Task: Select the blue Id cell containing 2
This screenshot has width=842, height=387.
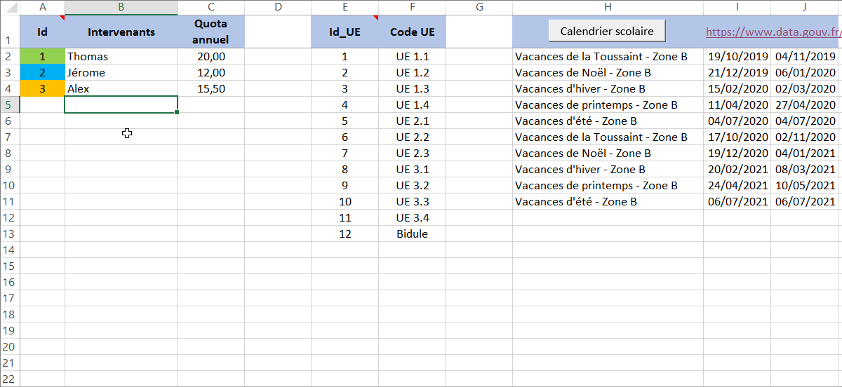Action: coord(42,73)
